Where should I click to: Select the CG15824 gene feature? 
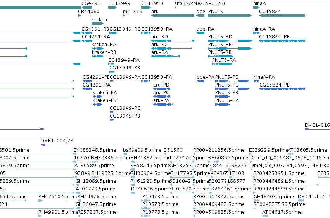click(x=282, y=16)
